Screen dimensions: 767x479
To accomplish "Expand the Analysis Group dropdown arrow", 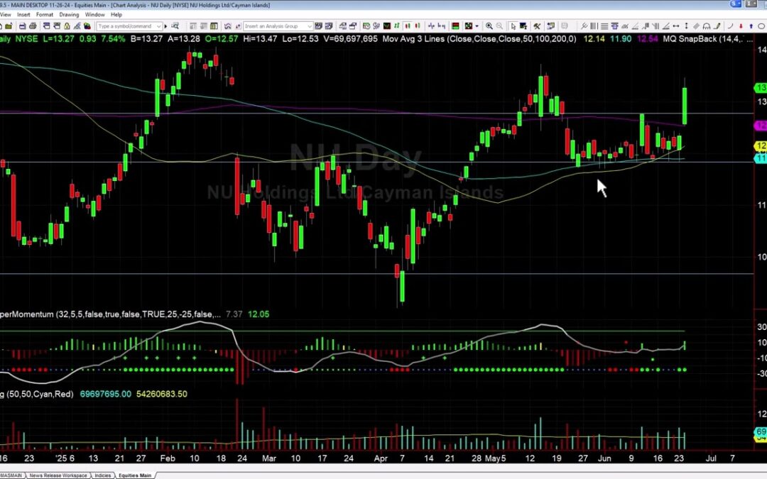I will point(310,26).
